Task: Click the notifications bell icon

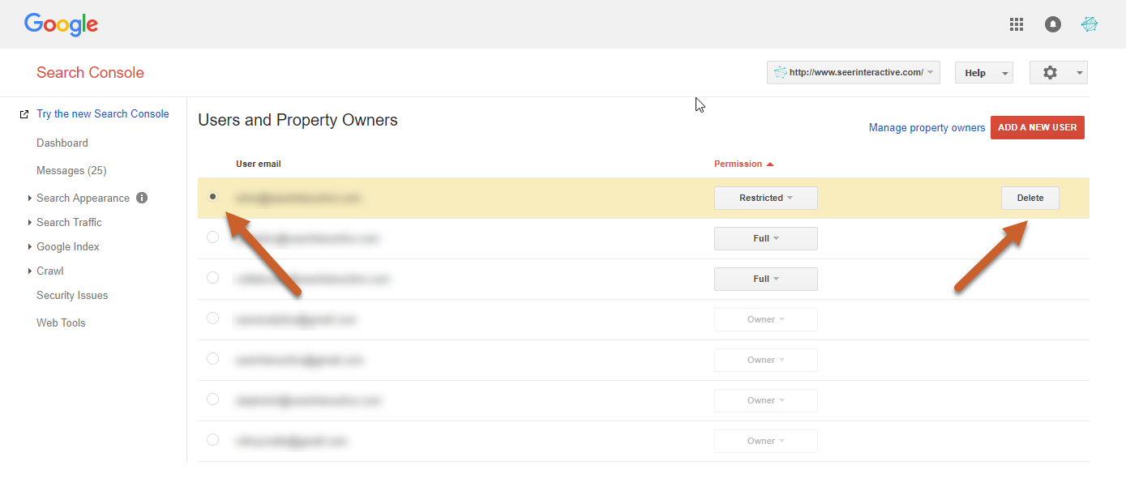Action: coord(1052,24)
